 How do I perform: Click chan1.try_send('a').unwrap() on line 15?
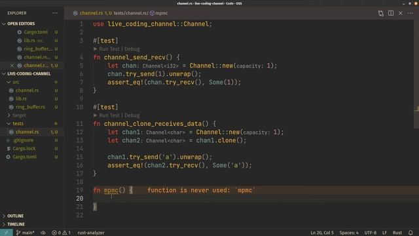point(160,157)
